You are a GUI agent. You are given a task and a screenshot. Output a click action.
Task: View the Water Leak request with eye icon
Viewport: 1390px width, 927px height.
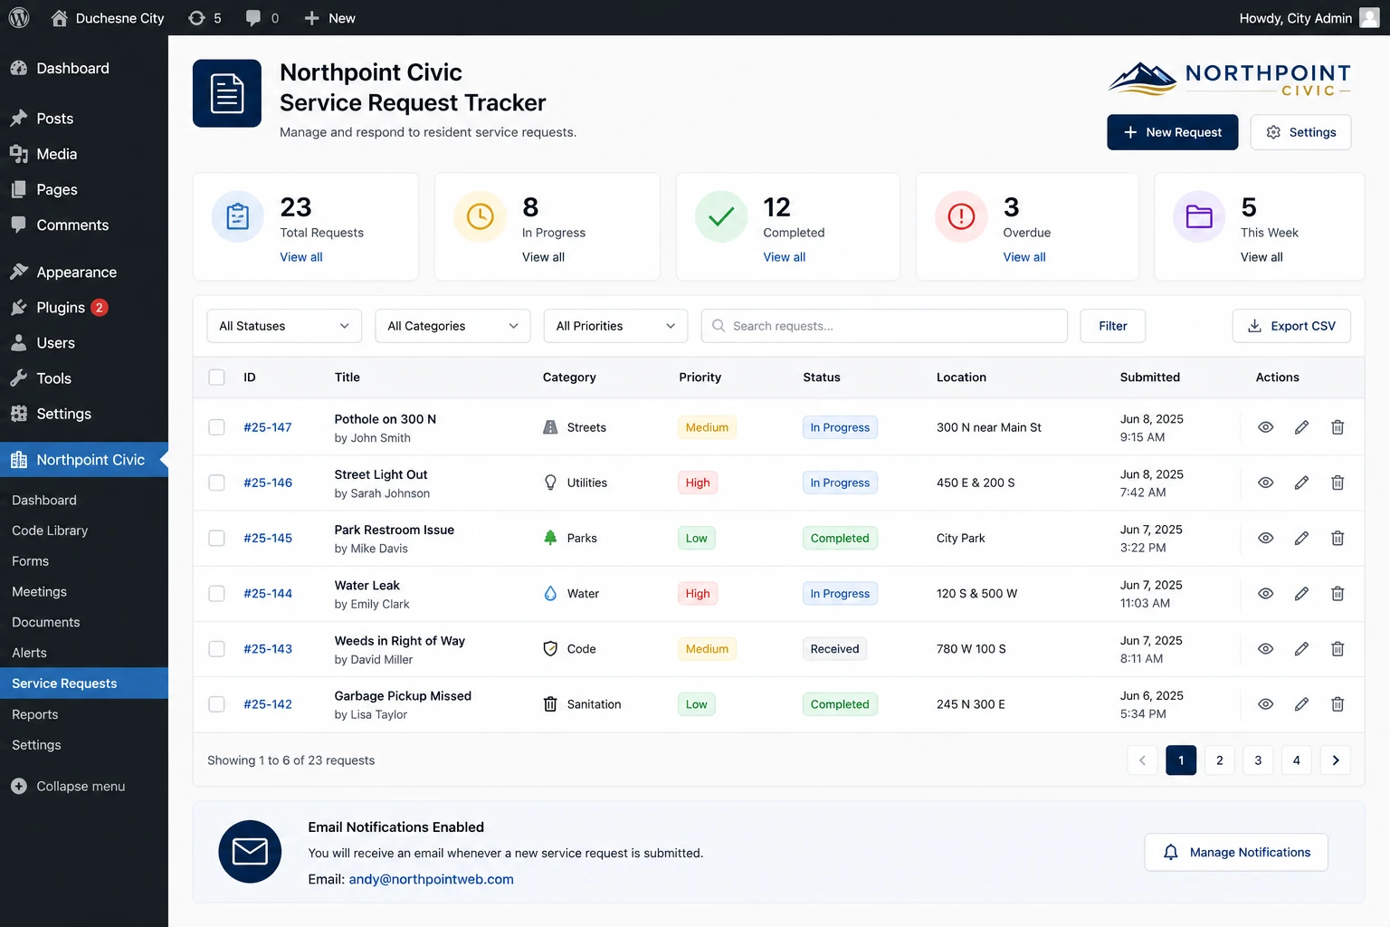[1266, 594]
